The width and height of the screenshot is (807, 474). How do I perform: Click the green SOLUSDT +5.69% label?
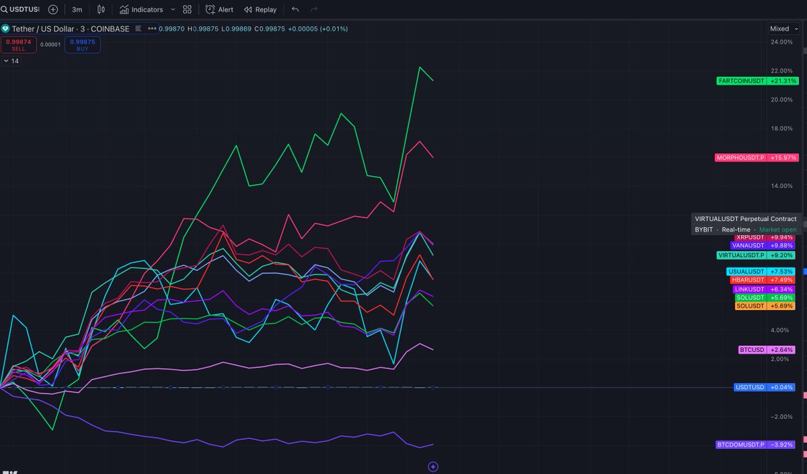pyautogui.click(x=766, y=297)
